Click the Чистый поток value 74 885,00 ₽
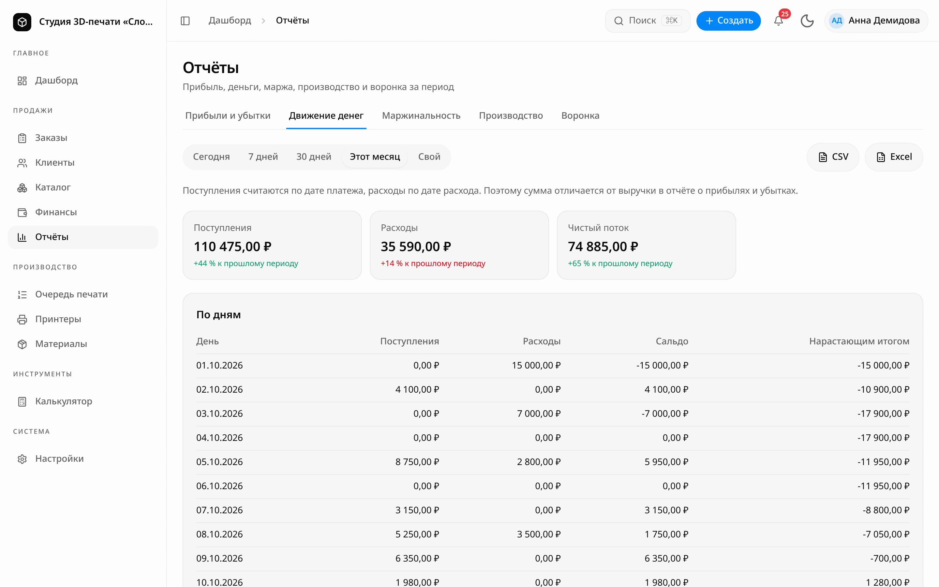 pyautogui.click(x=603, y=247)
